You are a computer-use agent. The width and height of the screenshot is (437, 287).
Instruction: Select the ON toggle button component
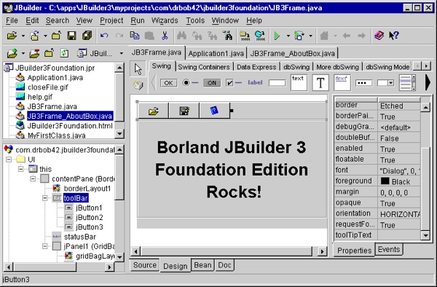click(x=212, y=83)
